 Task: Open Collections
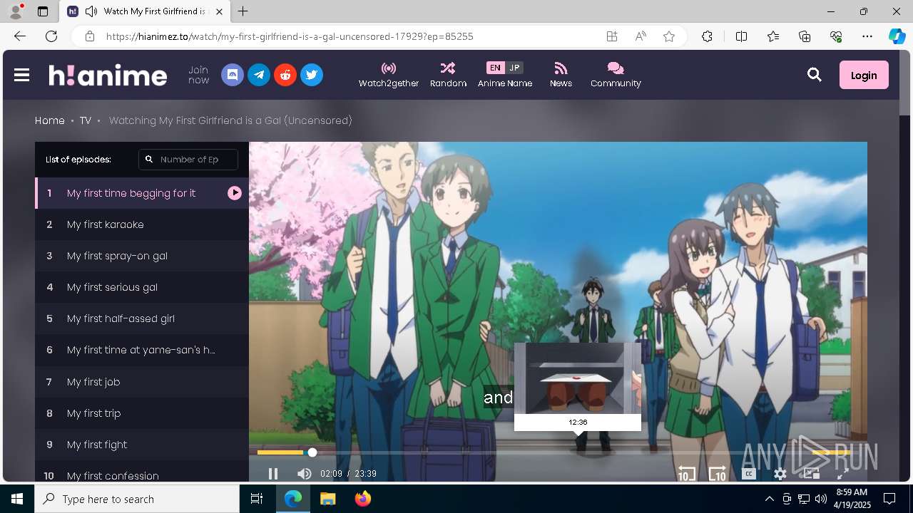pos(805,36)
